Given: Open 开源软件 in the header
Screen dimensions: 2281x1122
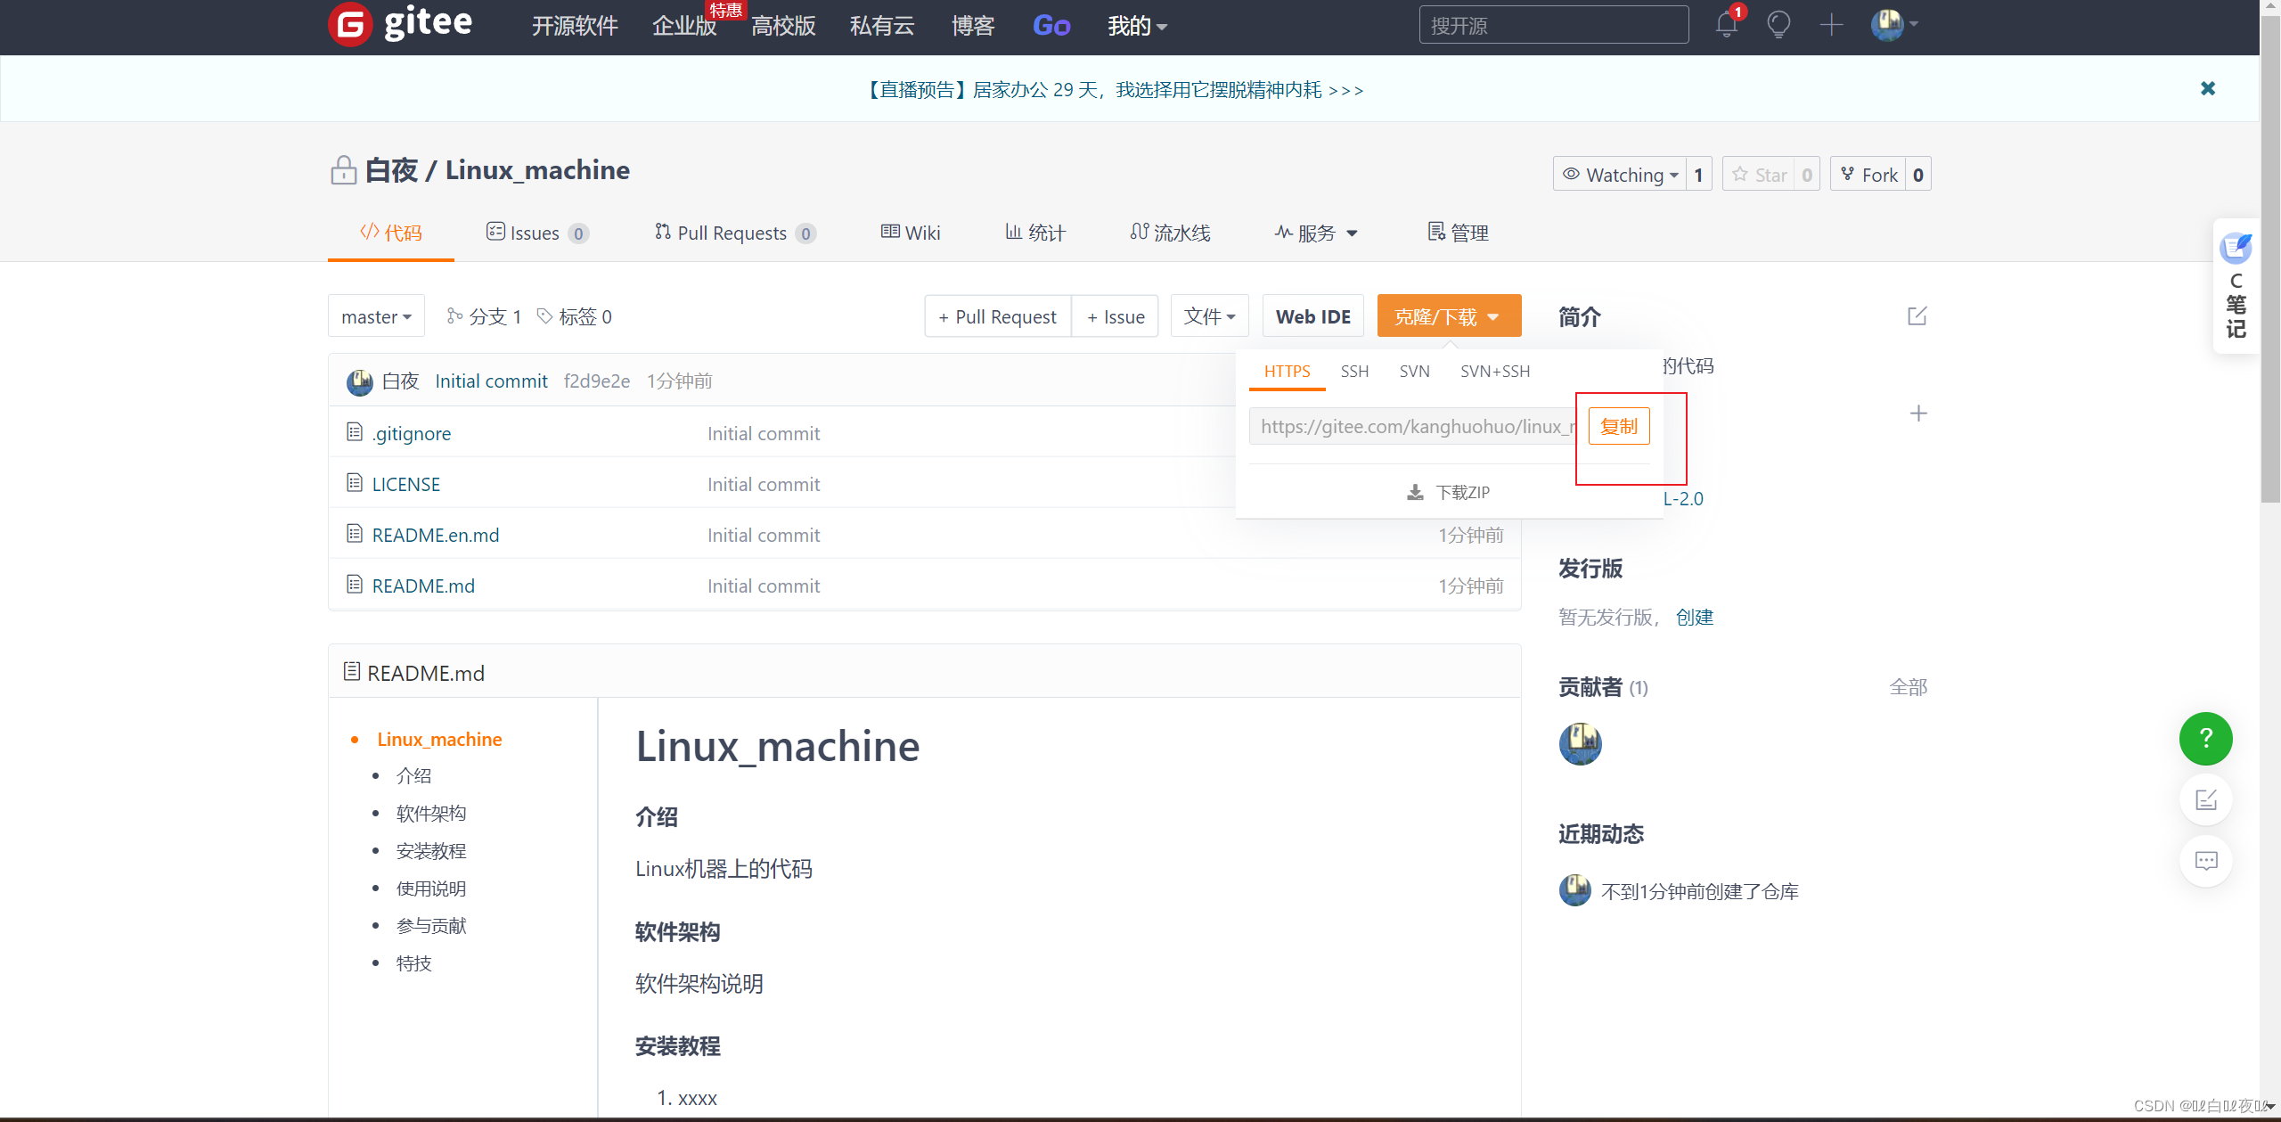Looking at the screenshot, I should (575, 26).
